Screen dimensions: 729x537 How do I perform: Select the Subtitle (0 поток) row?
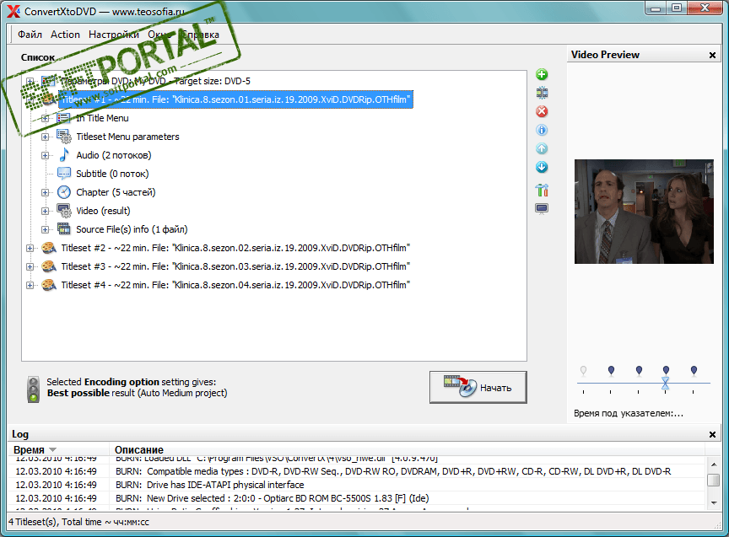point(112,174)
